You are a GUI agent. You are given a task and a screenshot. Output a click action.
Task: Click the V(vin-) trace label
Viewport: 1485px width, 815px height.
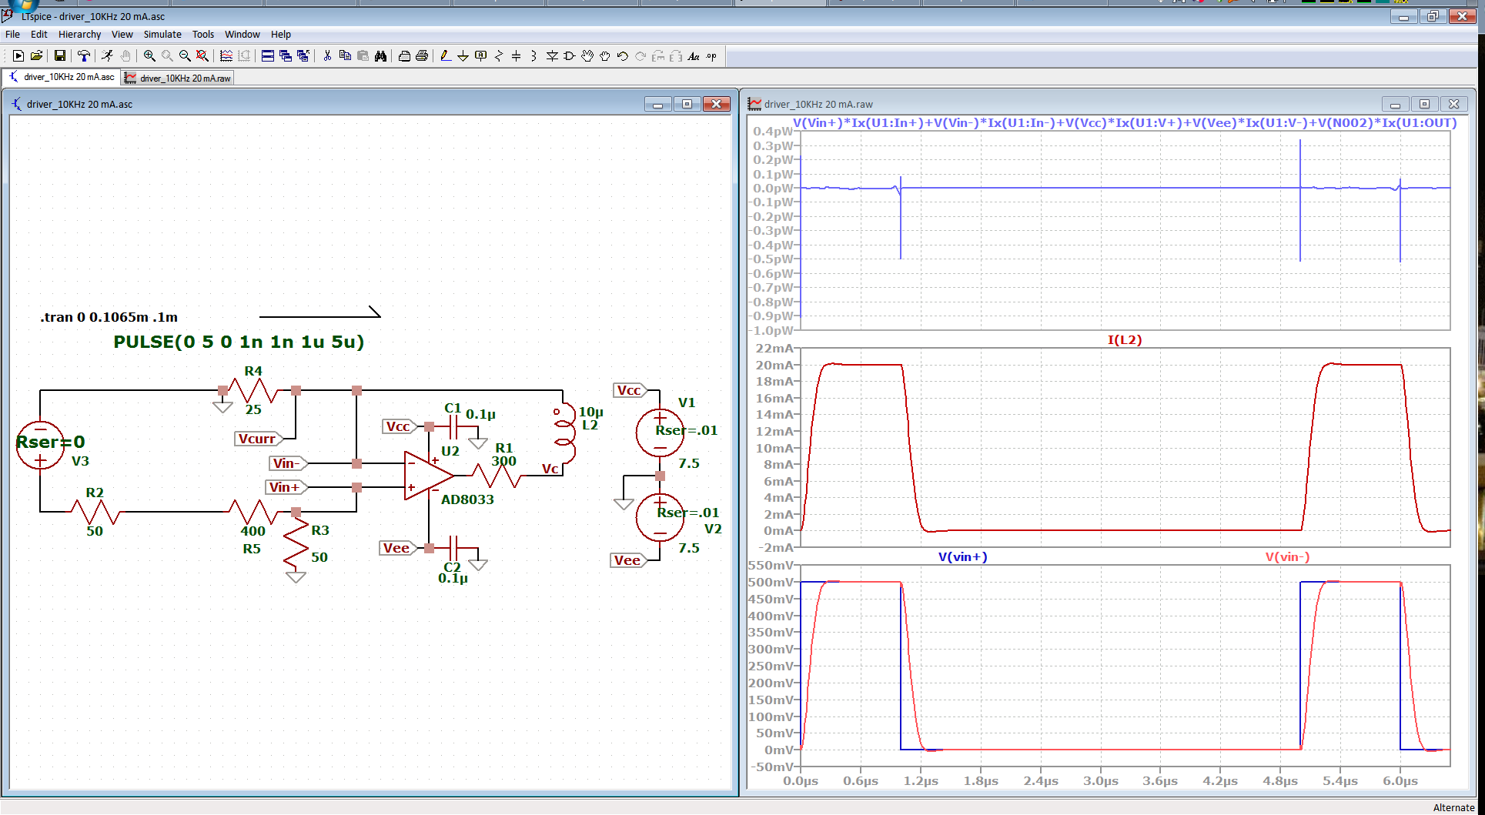(x=1287, y=556)
